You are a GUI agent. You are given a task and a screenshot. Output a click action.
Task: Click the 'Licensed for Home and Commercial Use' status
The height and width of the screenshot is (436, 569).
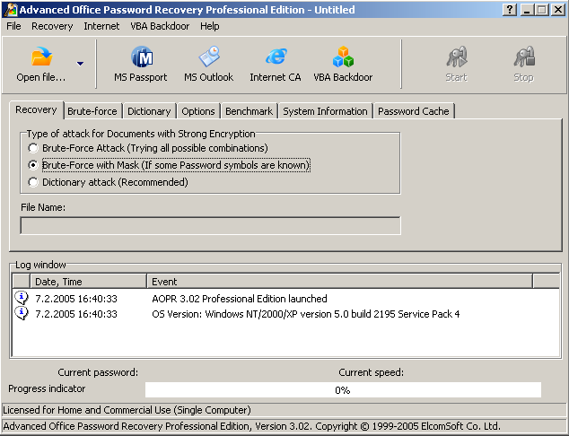[x=127, y=410]
